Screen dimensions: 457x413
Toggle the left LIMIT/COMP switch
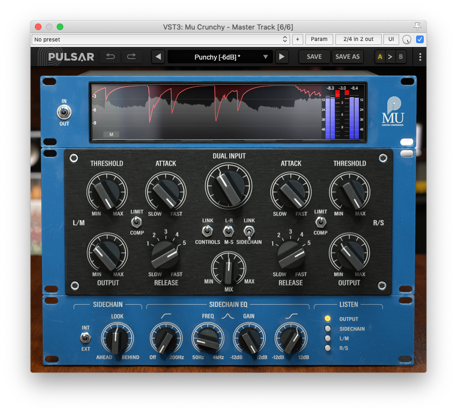point(136,222)
